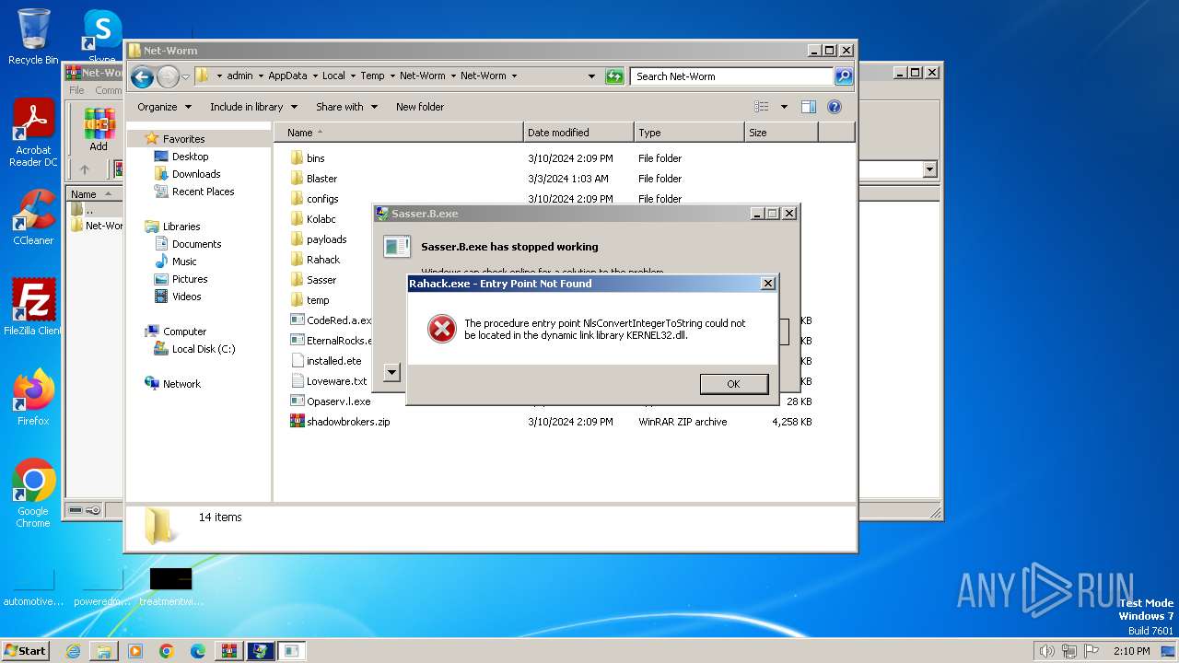Open the WinRAR taskbar button
Screen dimensions: 1179x663
click(228, 651)
